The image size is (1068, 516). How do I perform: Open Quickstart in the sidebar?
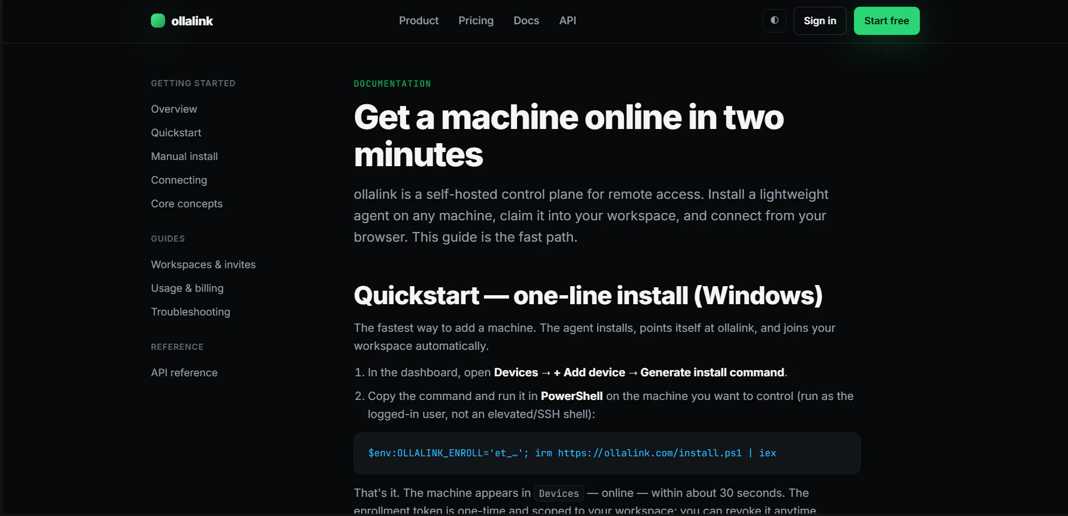tap(176, 133)
